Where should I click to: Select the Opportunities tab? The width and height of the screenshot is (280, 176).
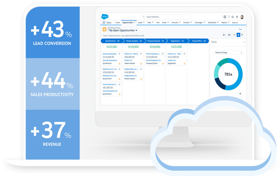pyautogui.click(x=128, y=23)
